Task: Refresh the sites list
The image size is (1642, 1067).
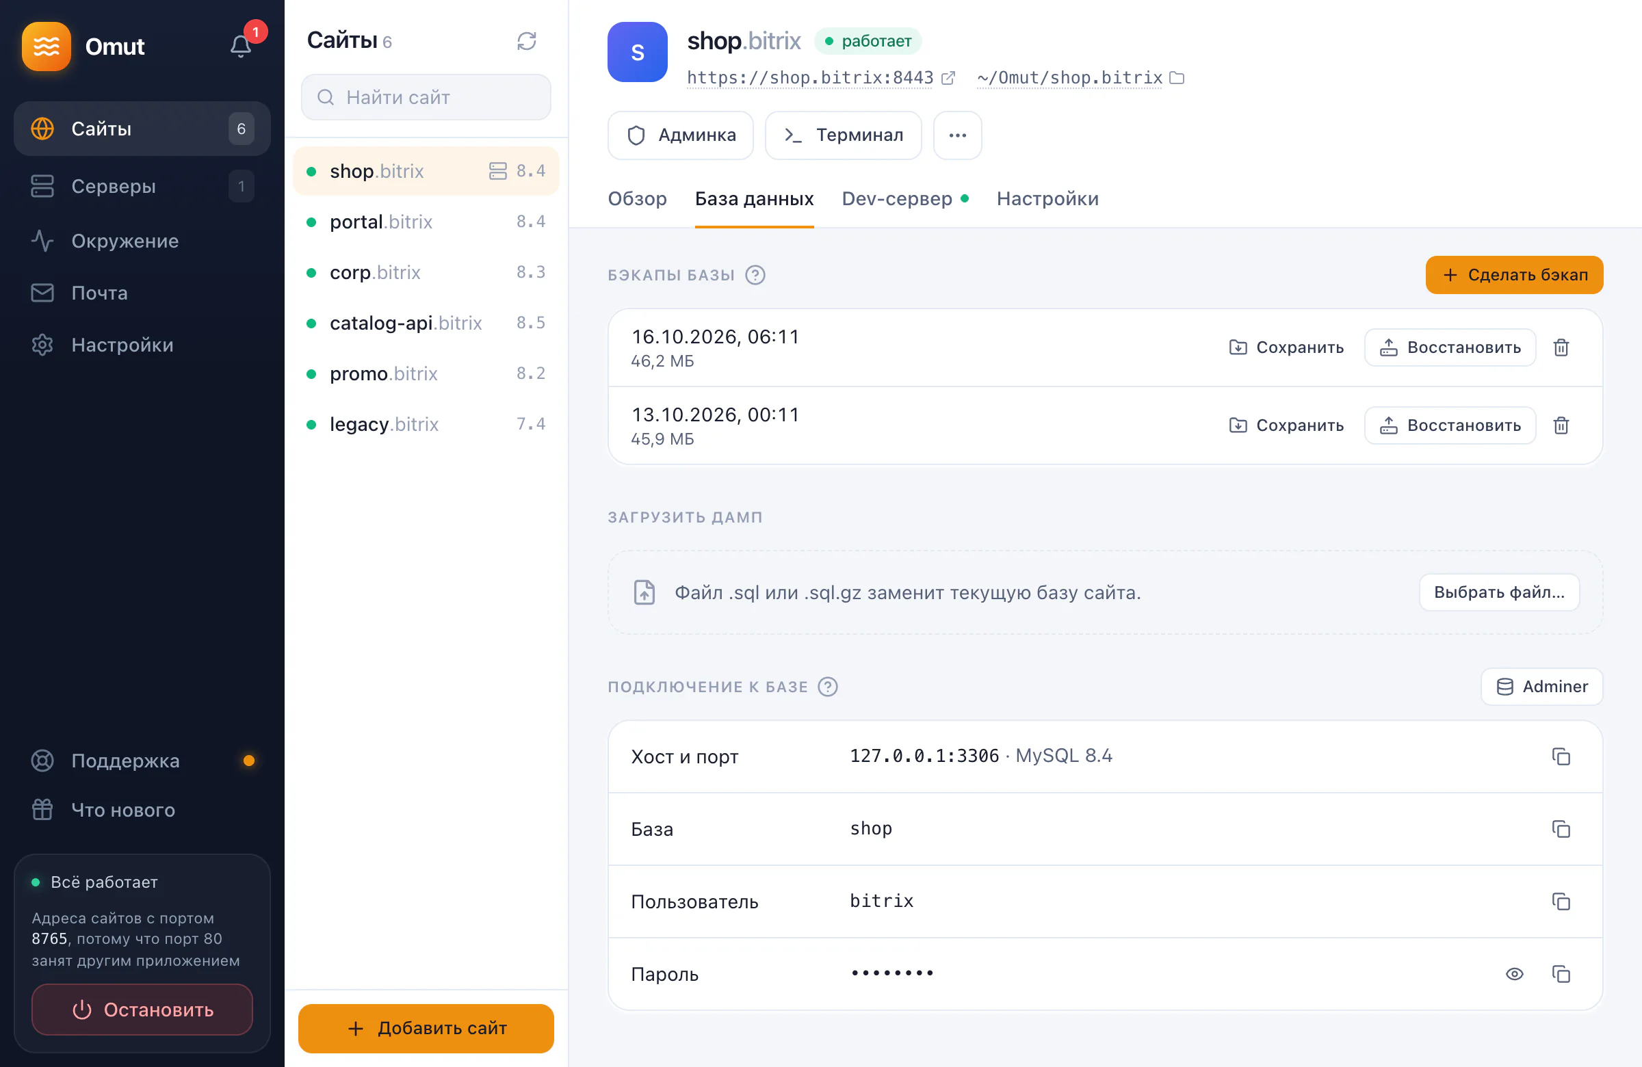Action: pos(526,42)
